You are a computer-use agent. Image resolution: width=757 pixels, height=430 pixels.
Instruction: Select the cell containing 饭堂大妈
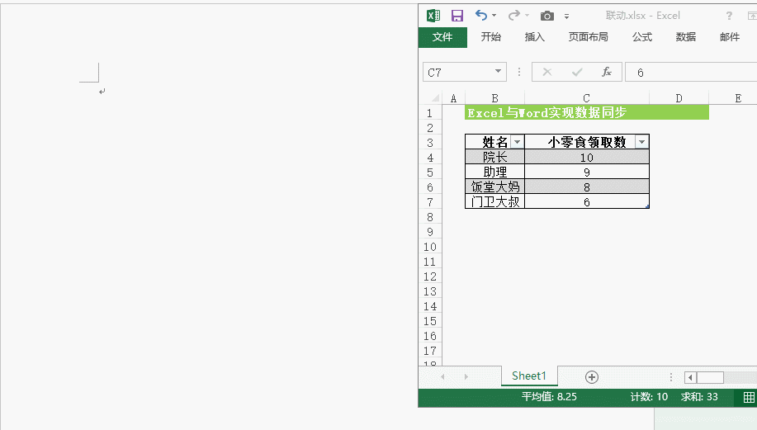pos(494,187)
